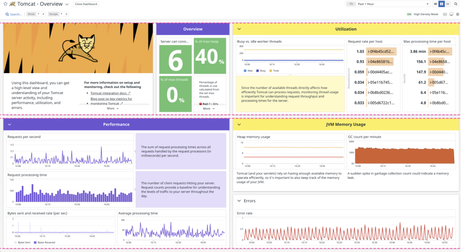Collapse the JVM Memory Usage group

click(239, 125)
